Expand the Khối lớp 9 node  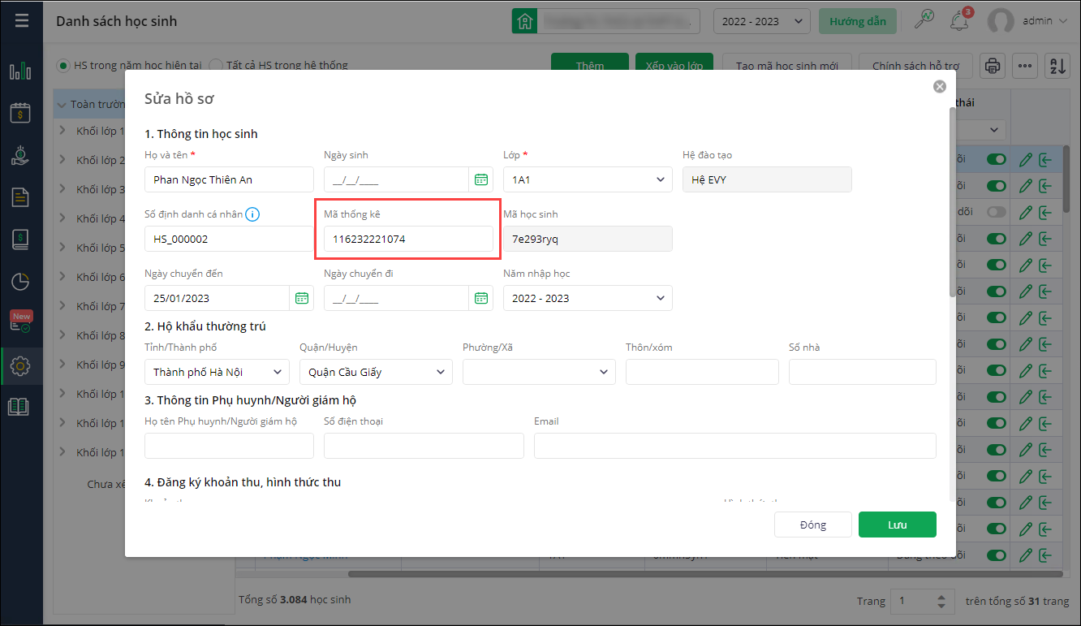[x=63, y=365]
